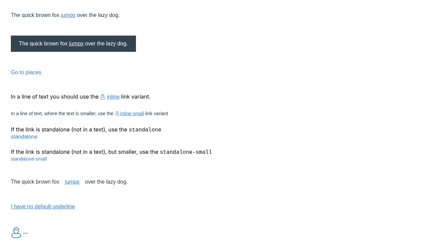
Task: Click the black monospace "standalone-small" code word
Action: pyautogui.click(x=186, y=152)
